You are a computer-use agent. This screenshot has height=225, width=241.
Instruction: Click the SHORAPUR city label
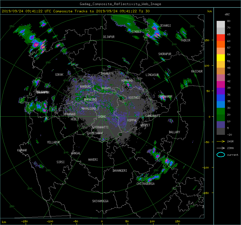[165, 54]
